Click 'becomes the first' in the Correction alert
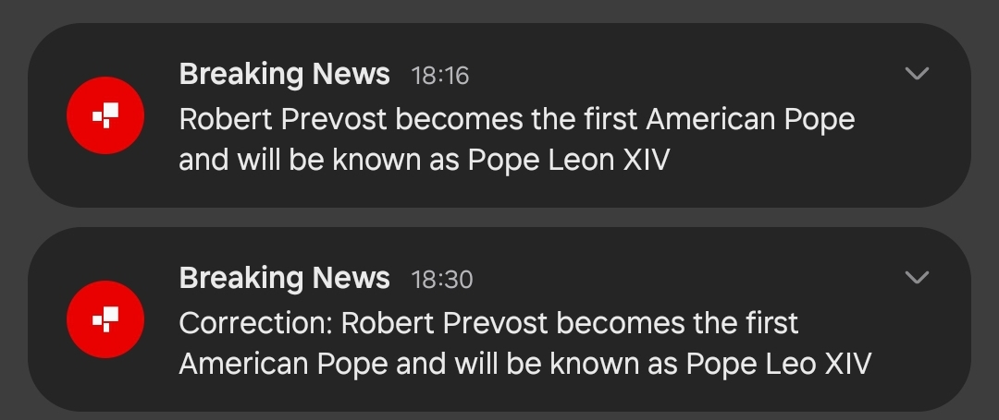This screenshot has width=999, height=420. click(677, 323)
